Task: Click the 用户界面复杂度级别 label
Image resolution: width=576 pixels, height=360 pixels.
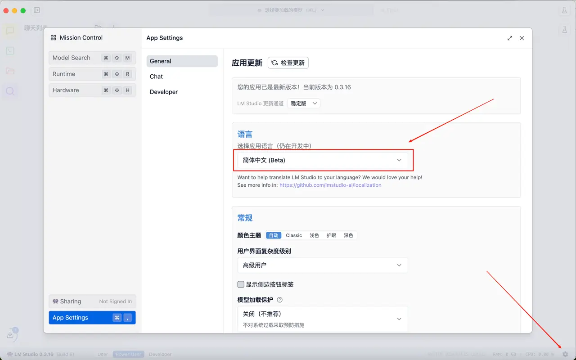Action: pyautogui.click(x=264, y=251)
